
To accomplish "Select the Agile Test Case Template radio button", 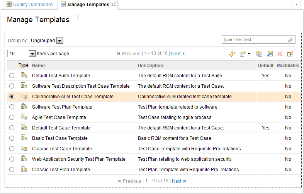I will (12, 117).
